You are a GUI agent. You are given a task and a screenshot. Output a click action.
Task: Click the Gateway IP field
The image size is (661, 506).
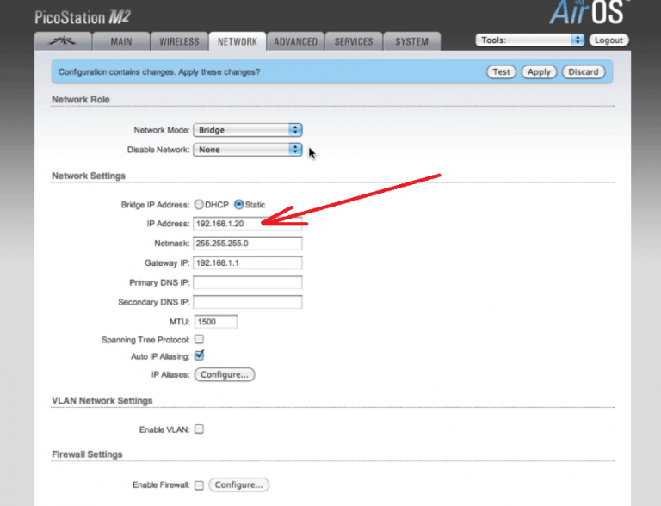pos(248,262)
